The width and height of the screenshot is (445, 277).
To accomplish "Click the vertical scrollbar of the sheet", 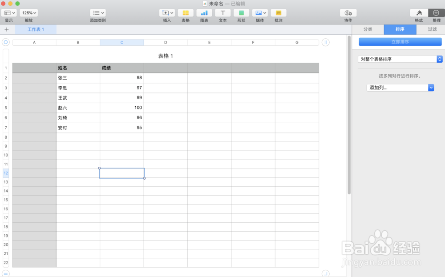I will tap(349, 115).
